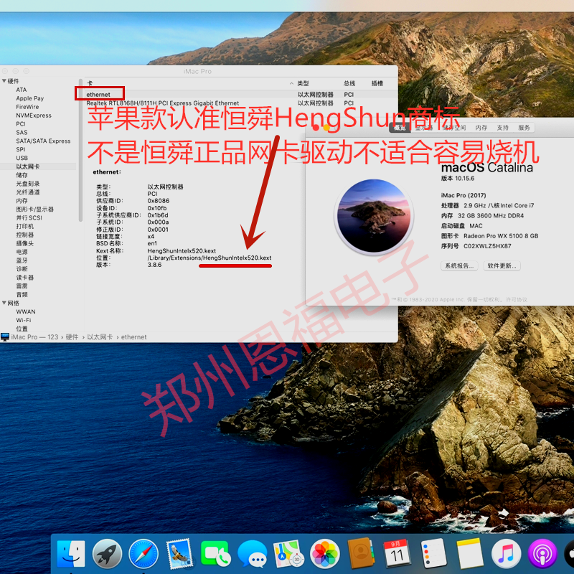The image size is (574, 574).
Task: Select USB in sidebar
Action: [22, 158]
